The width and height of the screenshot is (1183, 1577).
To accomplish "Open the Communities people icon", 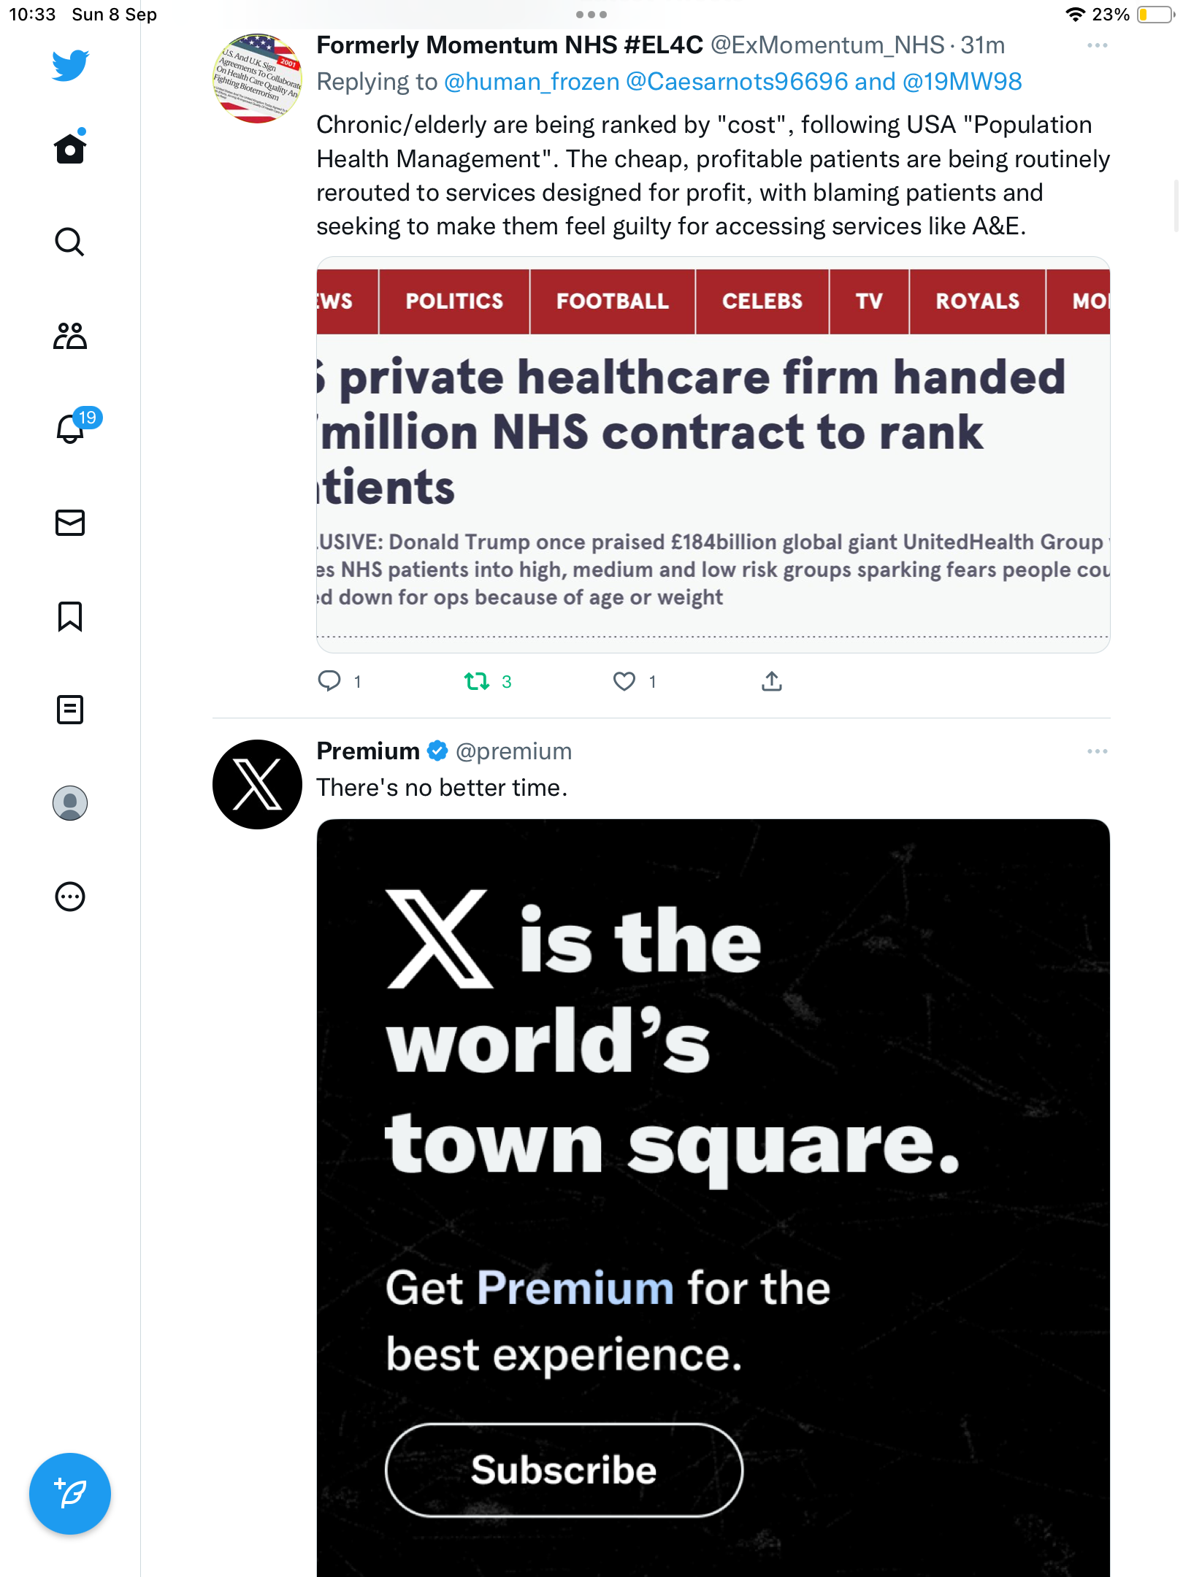I will coord(70,336).
